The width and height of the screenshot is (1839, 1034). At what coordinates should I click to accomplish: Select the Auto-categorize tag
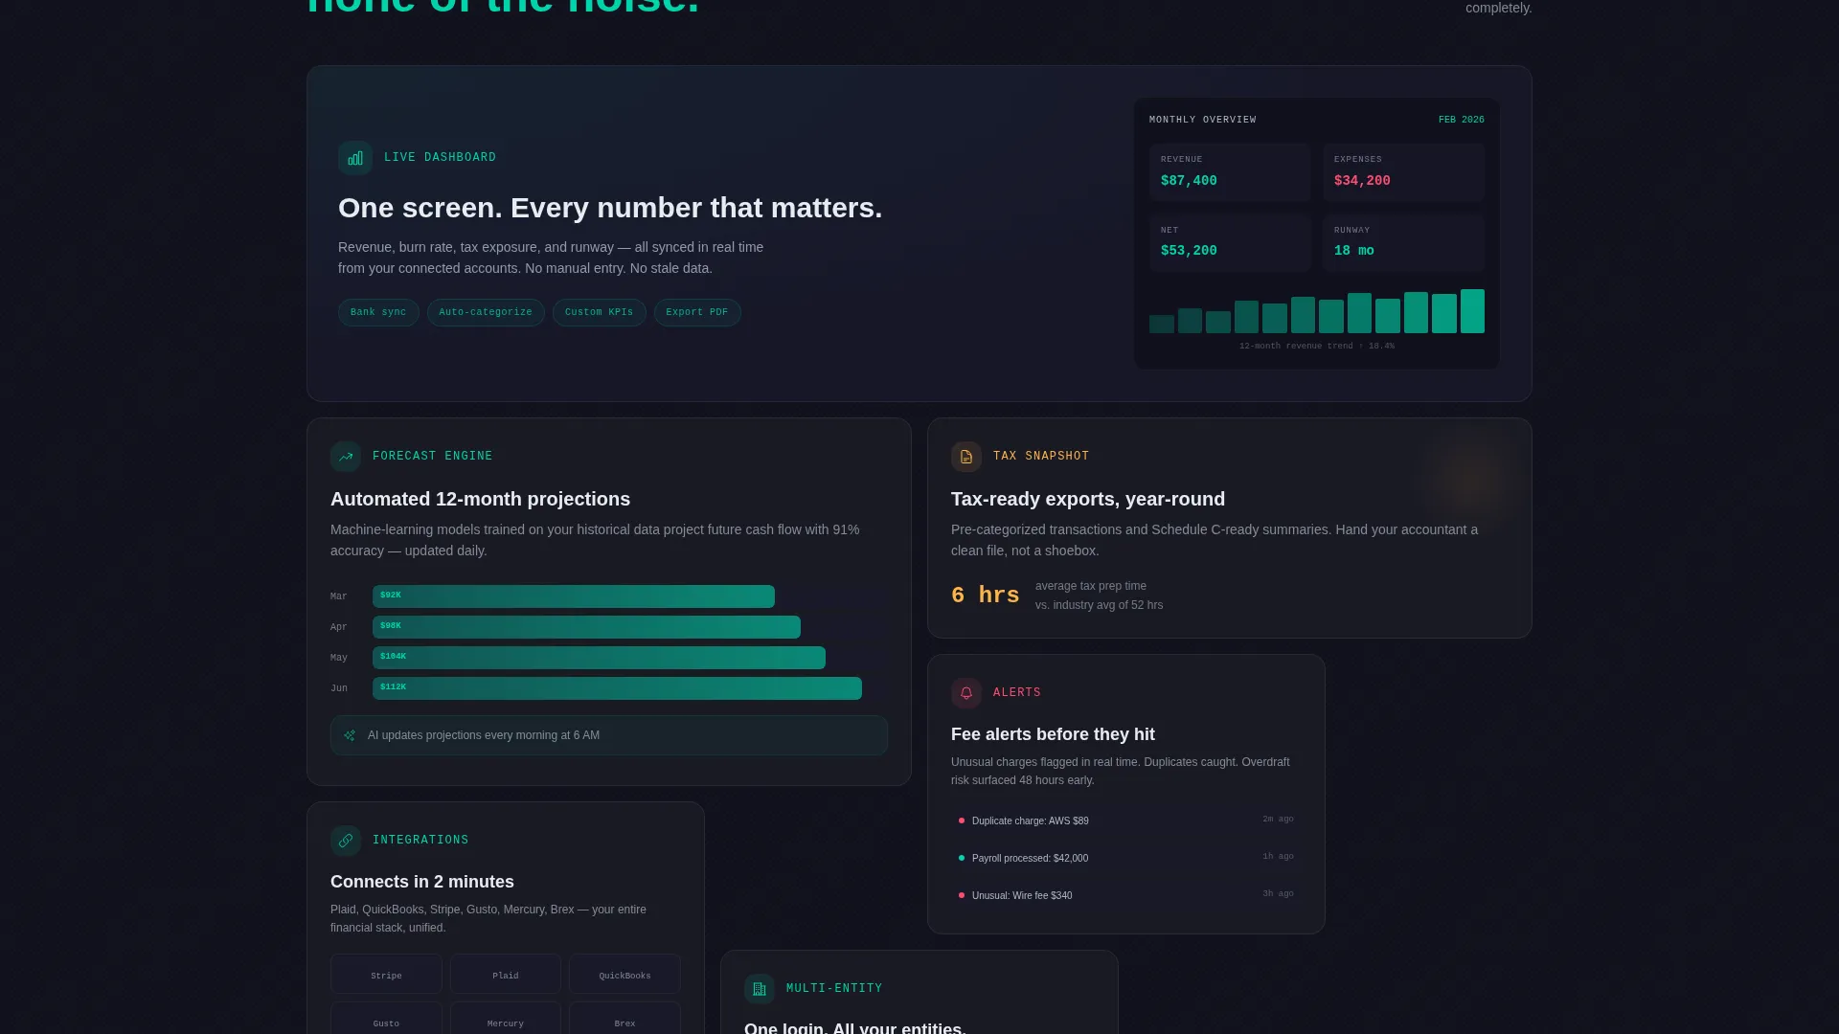(486, 312)
